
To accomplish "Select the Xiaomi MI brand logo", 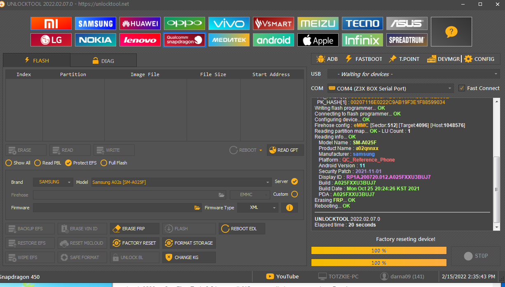I will coord(51,23).
